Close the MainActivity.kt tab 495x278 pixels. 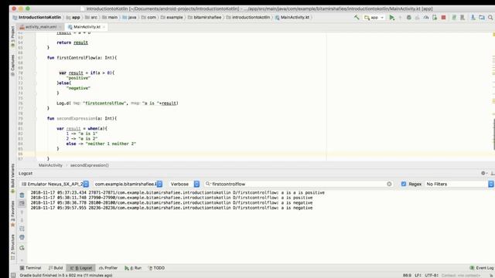tap(103, 27)
